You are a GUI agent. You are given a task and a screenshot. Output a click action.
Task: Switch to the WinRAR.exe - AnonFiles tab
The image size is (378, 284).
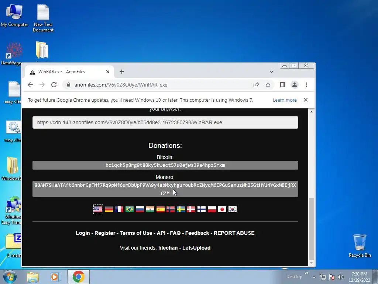pos(69,72)
